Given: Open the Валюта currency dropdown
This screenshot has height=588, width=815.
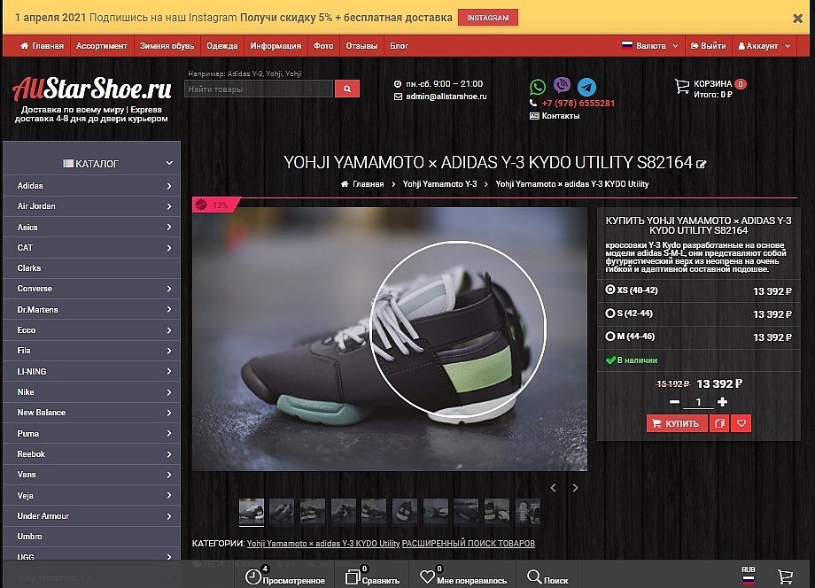Looking at the screenshot, I should [x=649, y=46].
